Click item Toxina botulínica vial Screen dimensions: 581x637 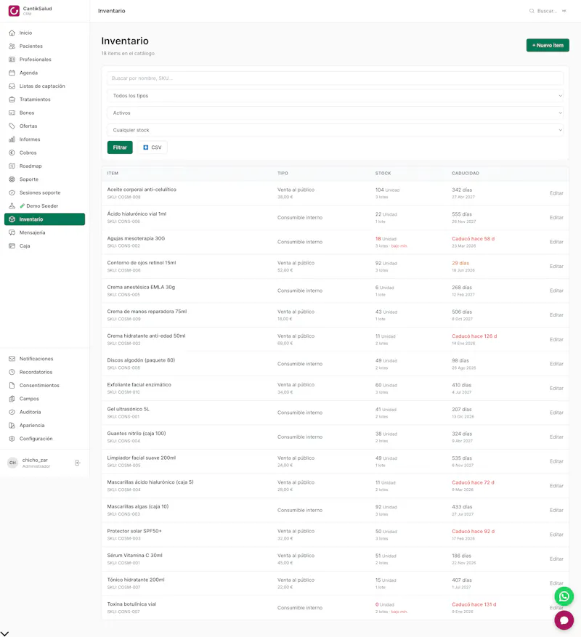point(131,604)
